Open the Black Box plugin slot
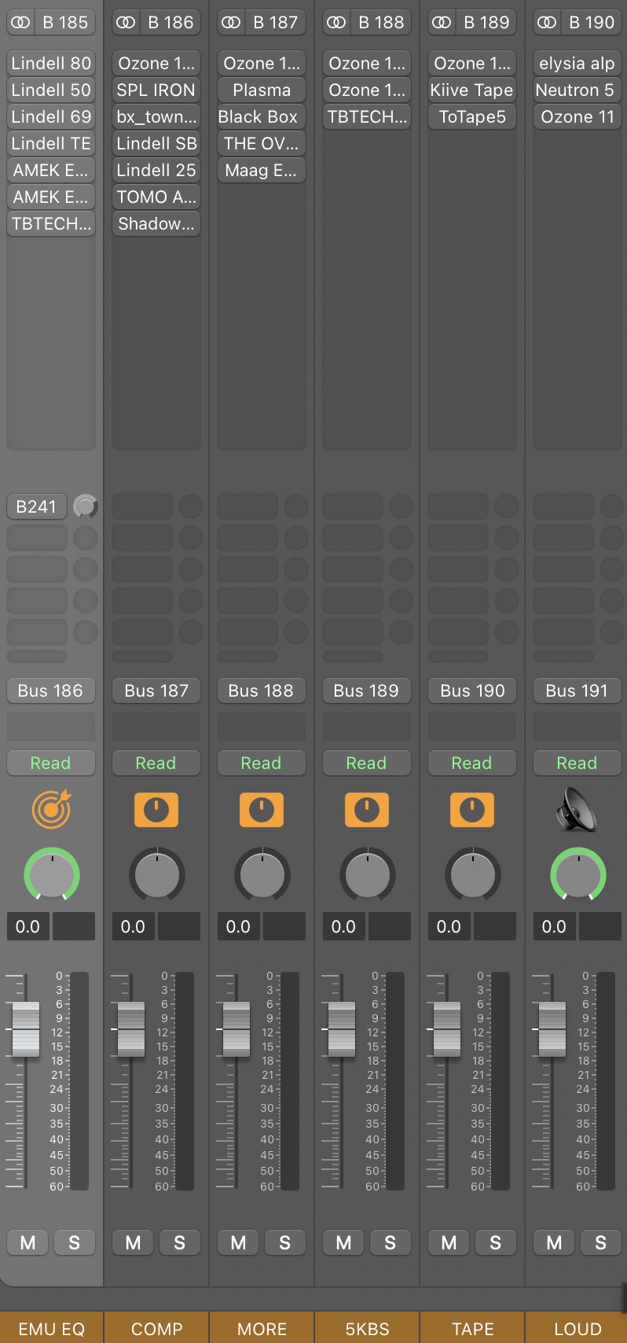627x1343 pixels. pyautogui.click(x=262, y=116)
